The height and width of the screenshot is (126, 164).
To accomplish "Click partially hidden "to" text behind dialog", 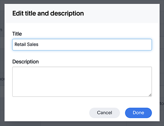I will pyautogui.click(x=162, y=103).
